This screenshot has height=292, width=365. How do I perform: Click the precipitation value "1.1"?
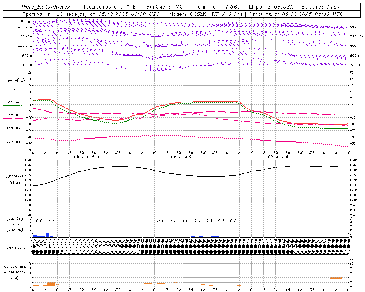tap(51, 221)
